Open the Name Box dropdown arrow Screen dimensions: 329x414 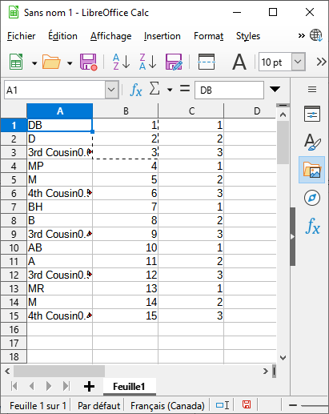[111, 90]
